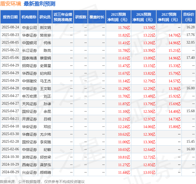The height and width of the screenshot is (184, 196).
Task: Click the 14.70亿 forecast value
Action: 174,35
